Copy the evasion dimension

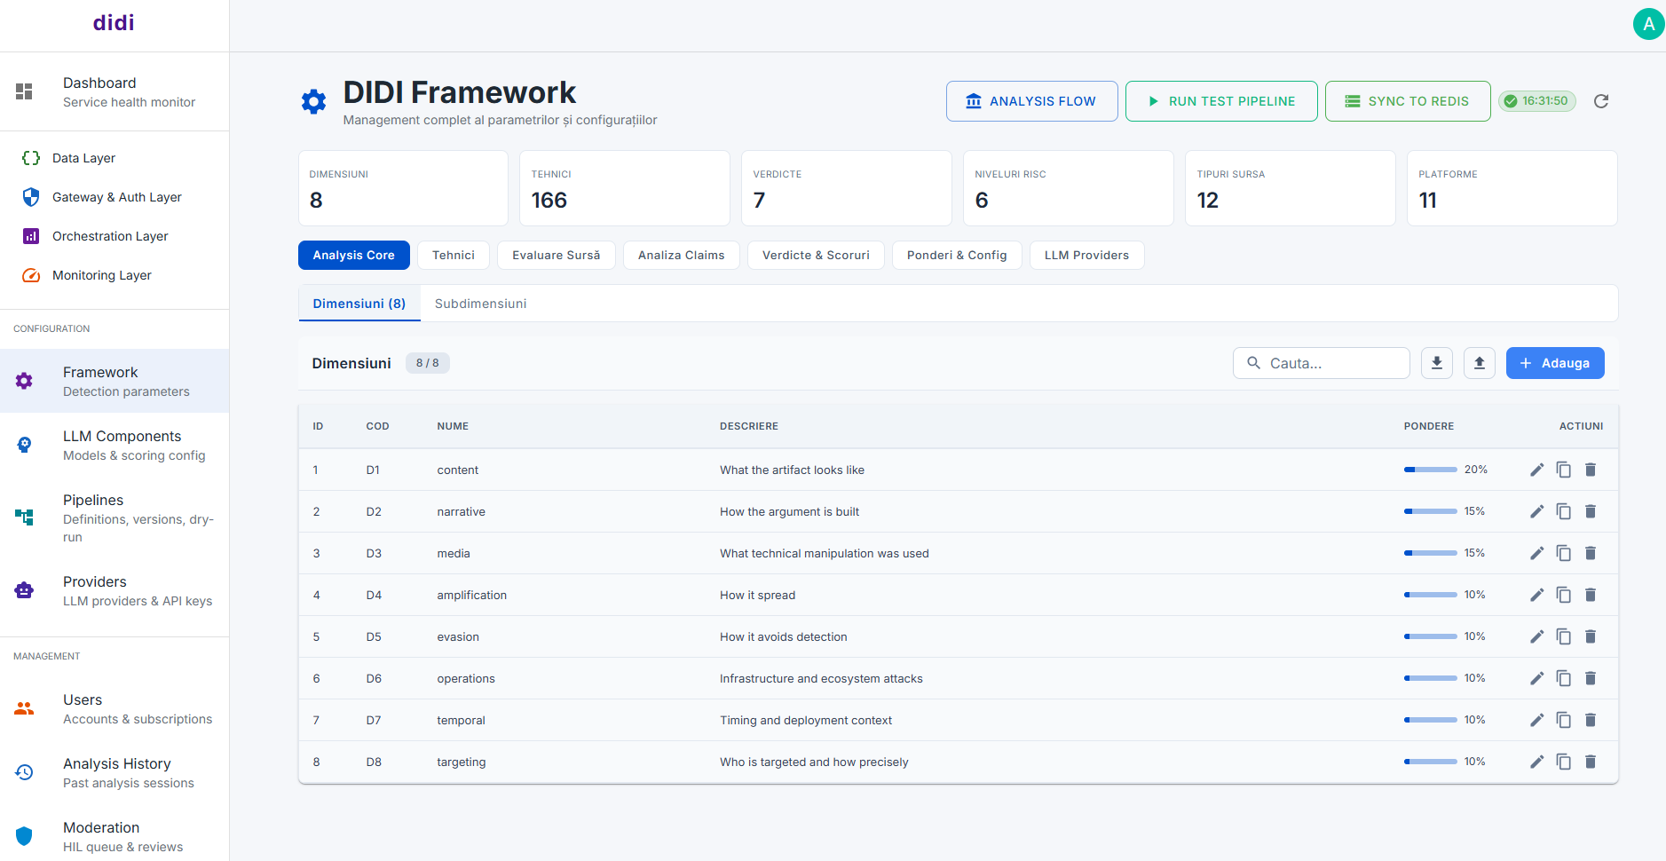tap(1564, 636)
